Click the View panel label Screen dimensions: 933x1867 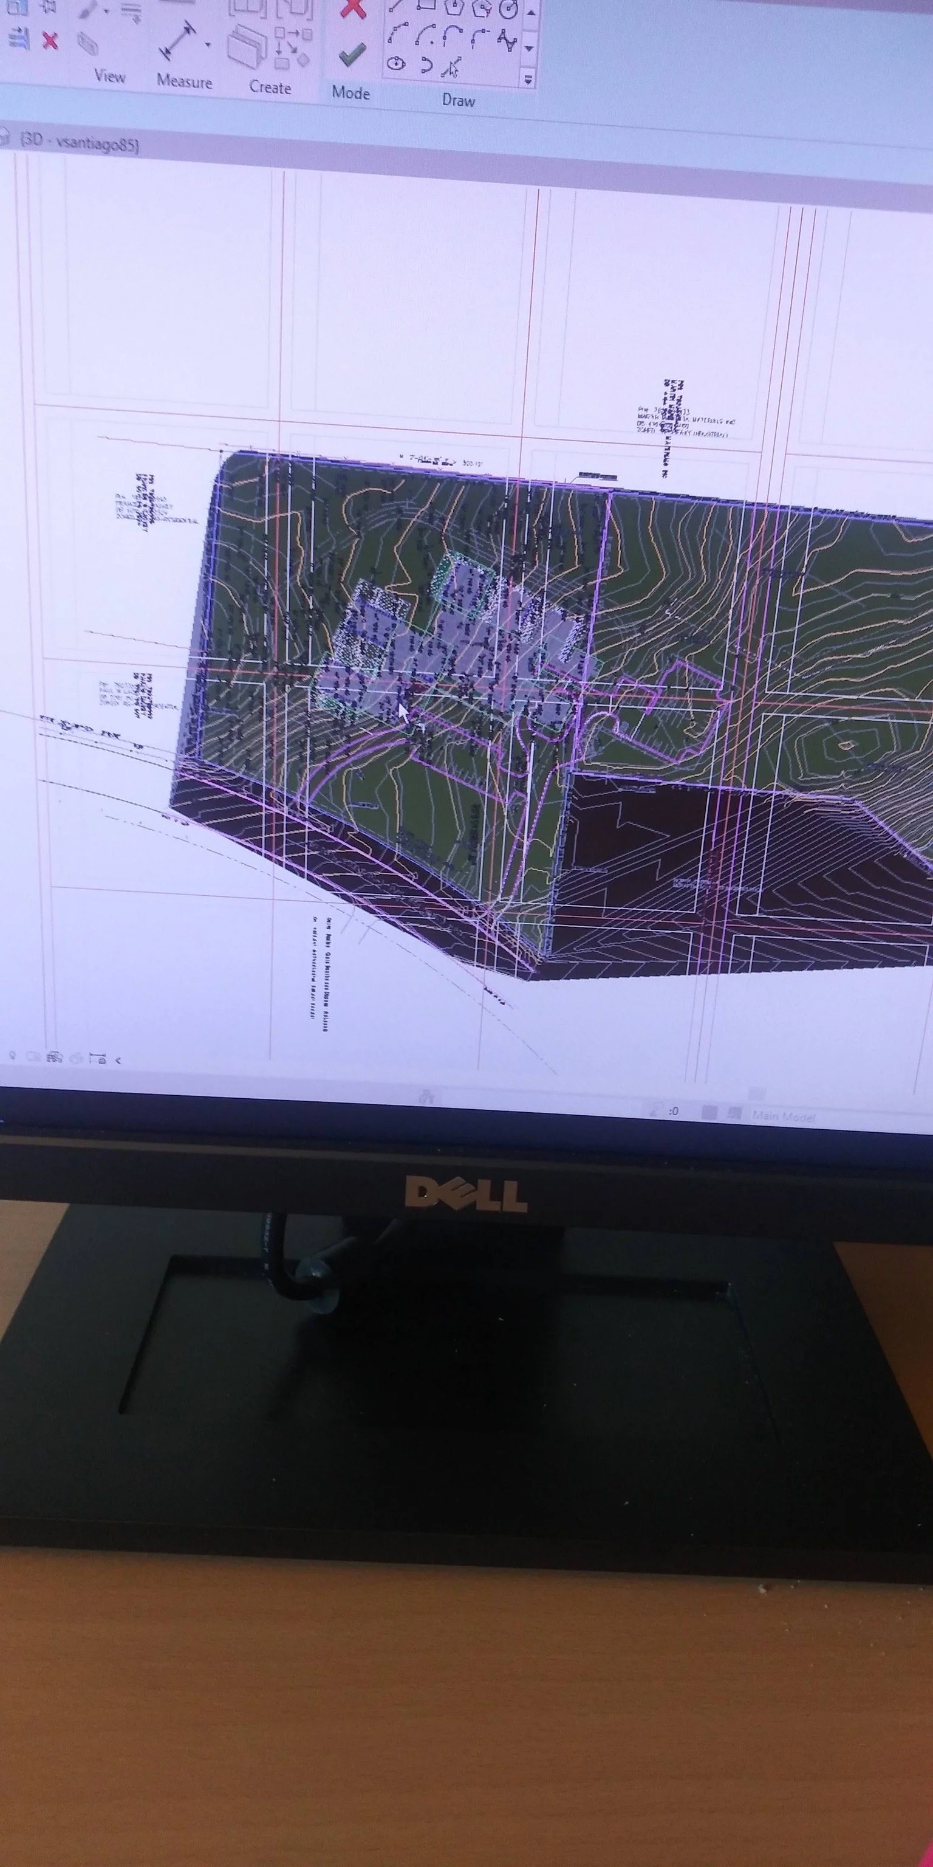[110, 76]
